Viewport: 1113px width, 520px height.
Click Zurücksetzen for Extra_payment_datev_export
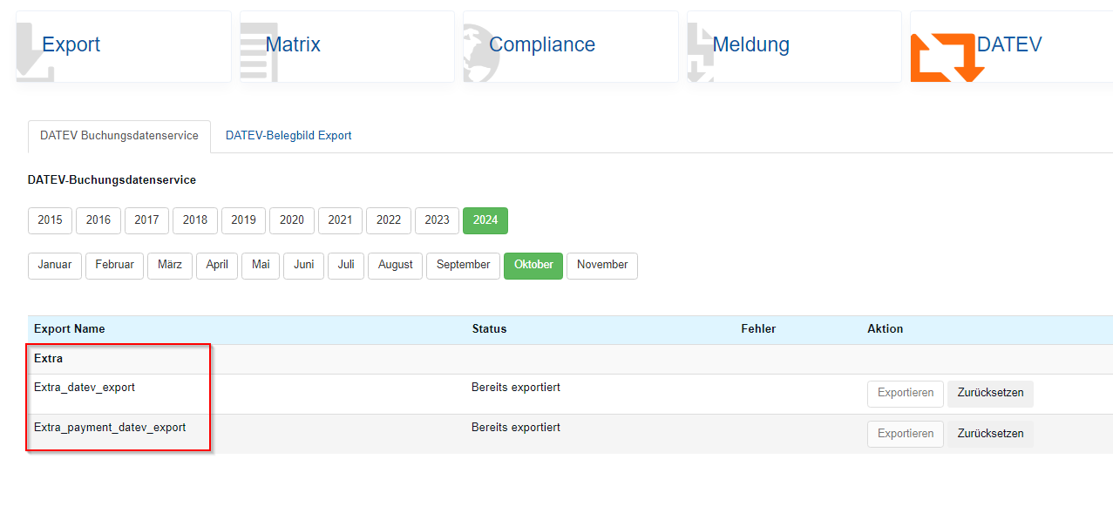[x=990, y=434]
